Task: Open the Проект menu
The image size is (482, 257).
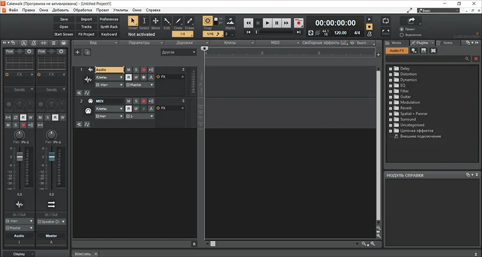Action: tap(102, 10)
